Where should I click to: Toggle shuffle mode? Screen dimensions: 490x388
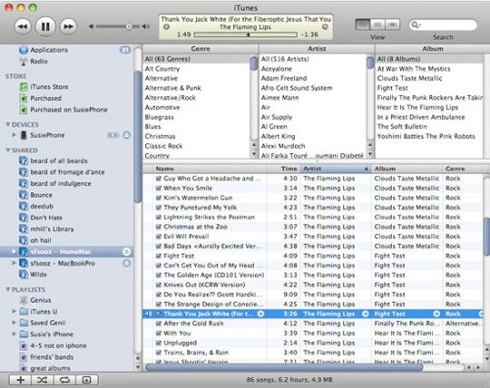click(x=43, y=380)
